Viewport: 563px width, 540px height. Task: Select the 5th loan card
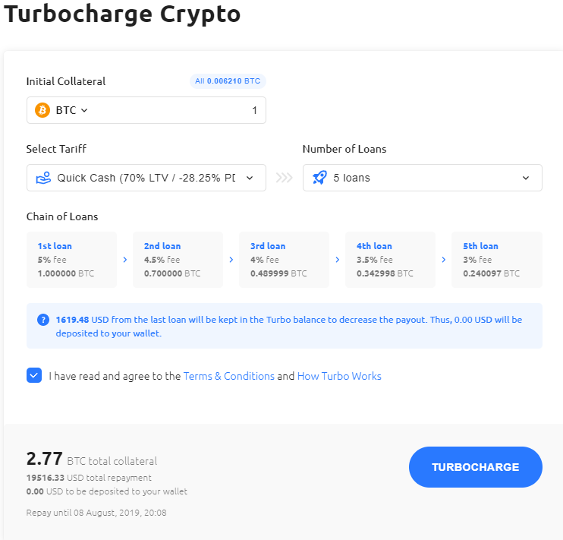[x=496, y=260]
